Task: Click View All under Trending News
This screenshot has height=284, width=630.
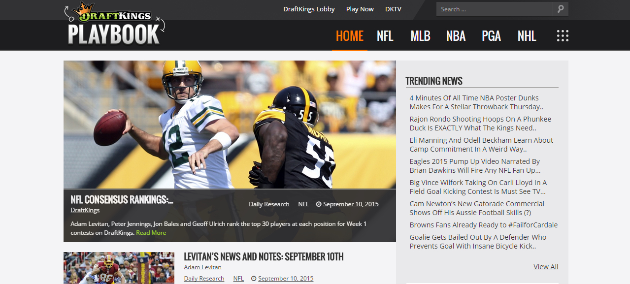Action: (x=546, y=267)
